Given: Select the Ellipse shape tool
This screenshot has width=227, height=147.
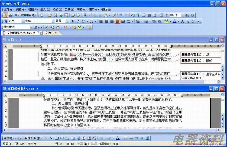Looking at the screenshot, I should pos(62,138).
